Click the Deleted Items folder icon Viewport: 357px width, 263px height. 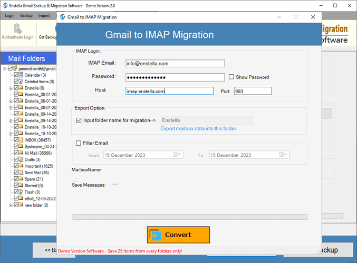(21, 82)
